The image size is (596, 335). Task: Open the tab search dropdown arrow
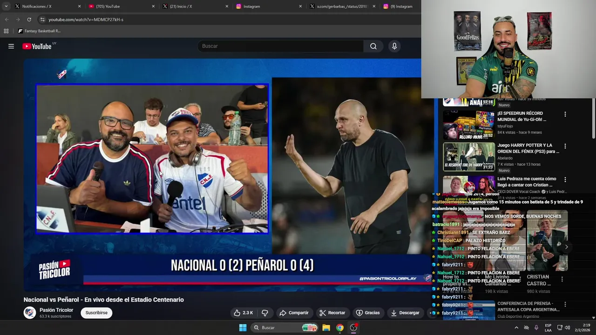pos(6,7)
